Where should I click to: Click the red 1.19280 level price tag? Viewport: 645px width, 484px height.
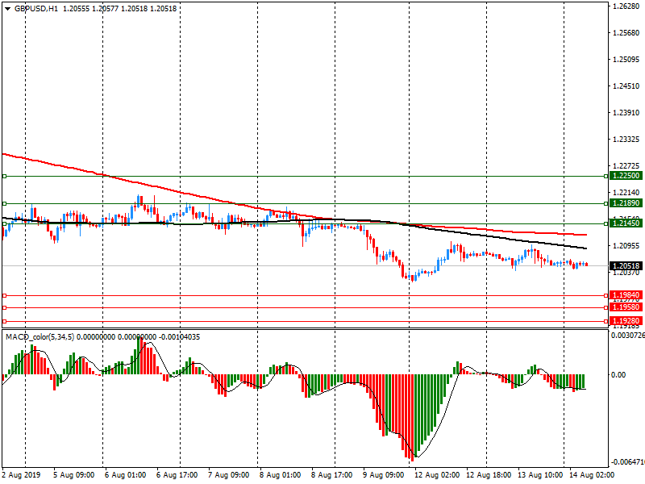[626, 320]
